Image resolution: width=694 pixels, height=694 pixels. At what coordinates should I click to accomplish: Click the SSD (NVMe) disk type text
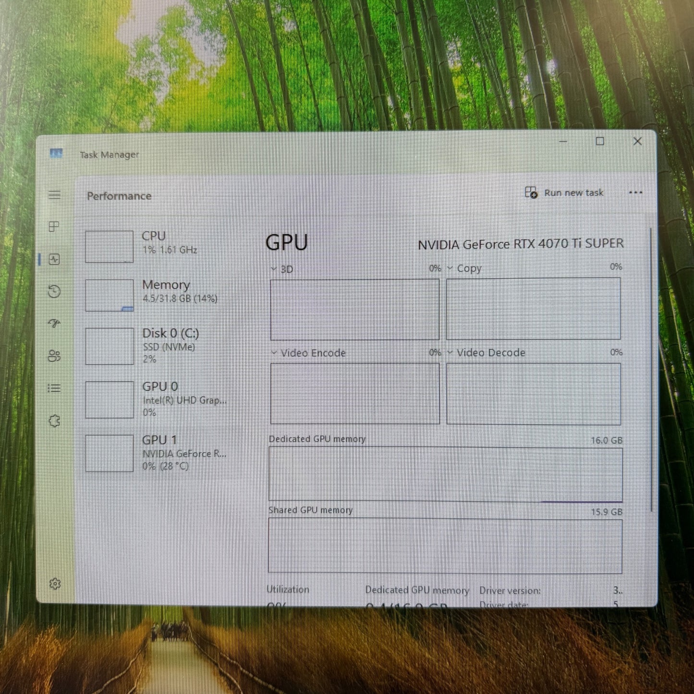(x=169, y=347)
